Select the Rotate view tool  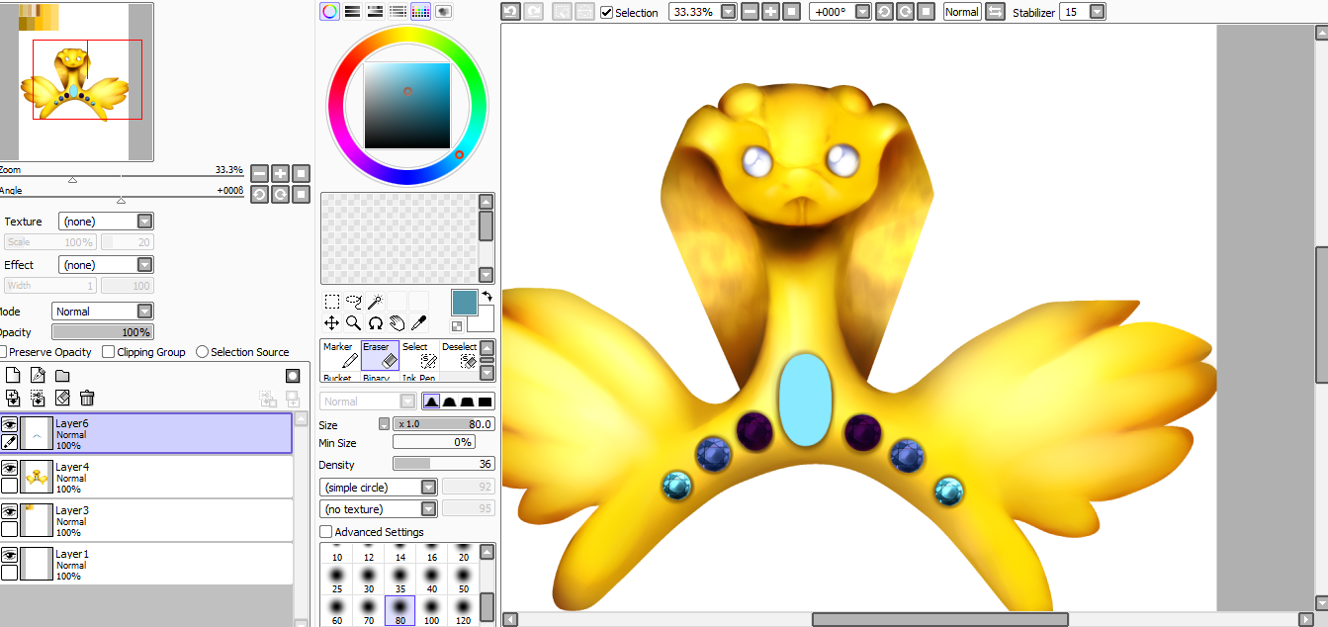[375, 322]
